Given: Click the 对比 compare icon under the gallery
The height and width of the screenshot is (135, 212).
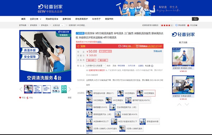Looking at the screenshot, I should [x=28, y=98].
